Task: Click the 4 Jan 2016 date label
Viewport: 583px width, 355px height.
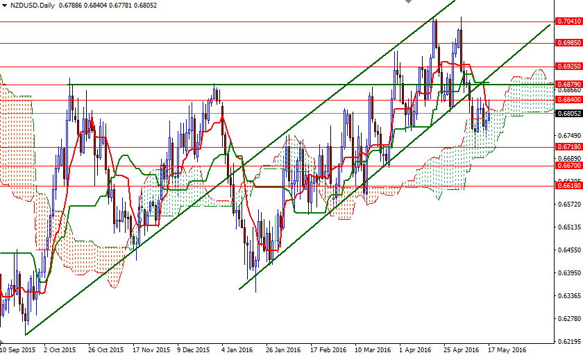Action: [237, 349]
